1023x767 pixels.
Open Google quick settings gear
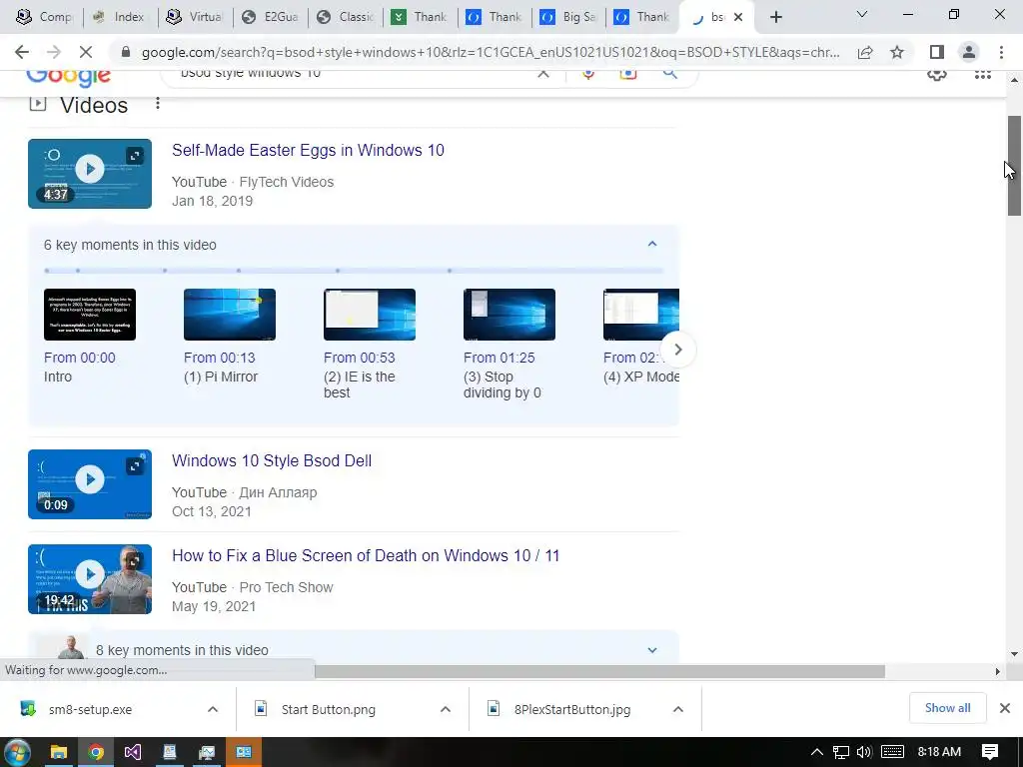click(937, 74)
